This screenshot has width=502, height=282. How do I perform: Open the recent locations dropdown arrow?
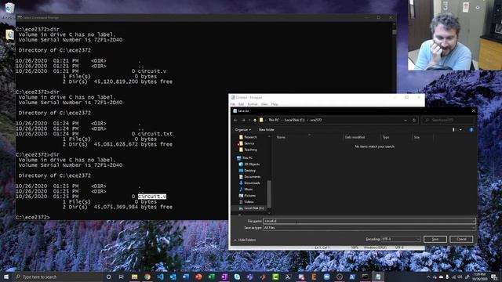249,120
